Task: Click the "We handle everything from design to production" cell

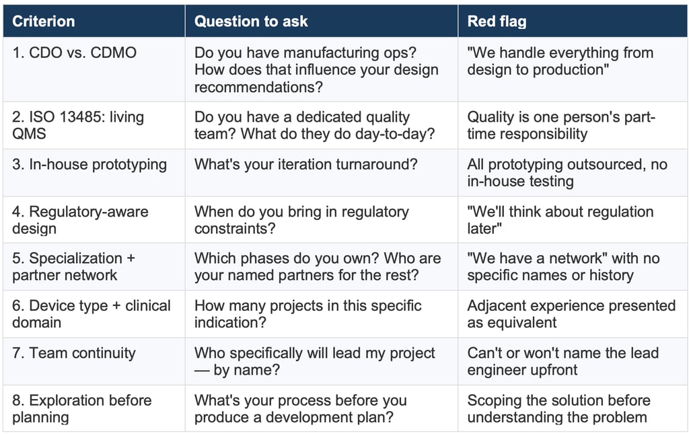Action: 560,61
